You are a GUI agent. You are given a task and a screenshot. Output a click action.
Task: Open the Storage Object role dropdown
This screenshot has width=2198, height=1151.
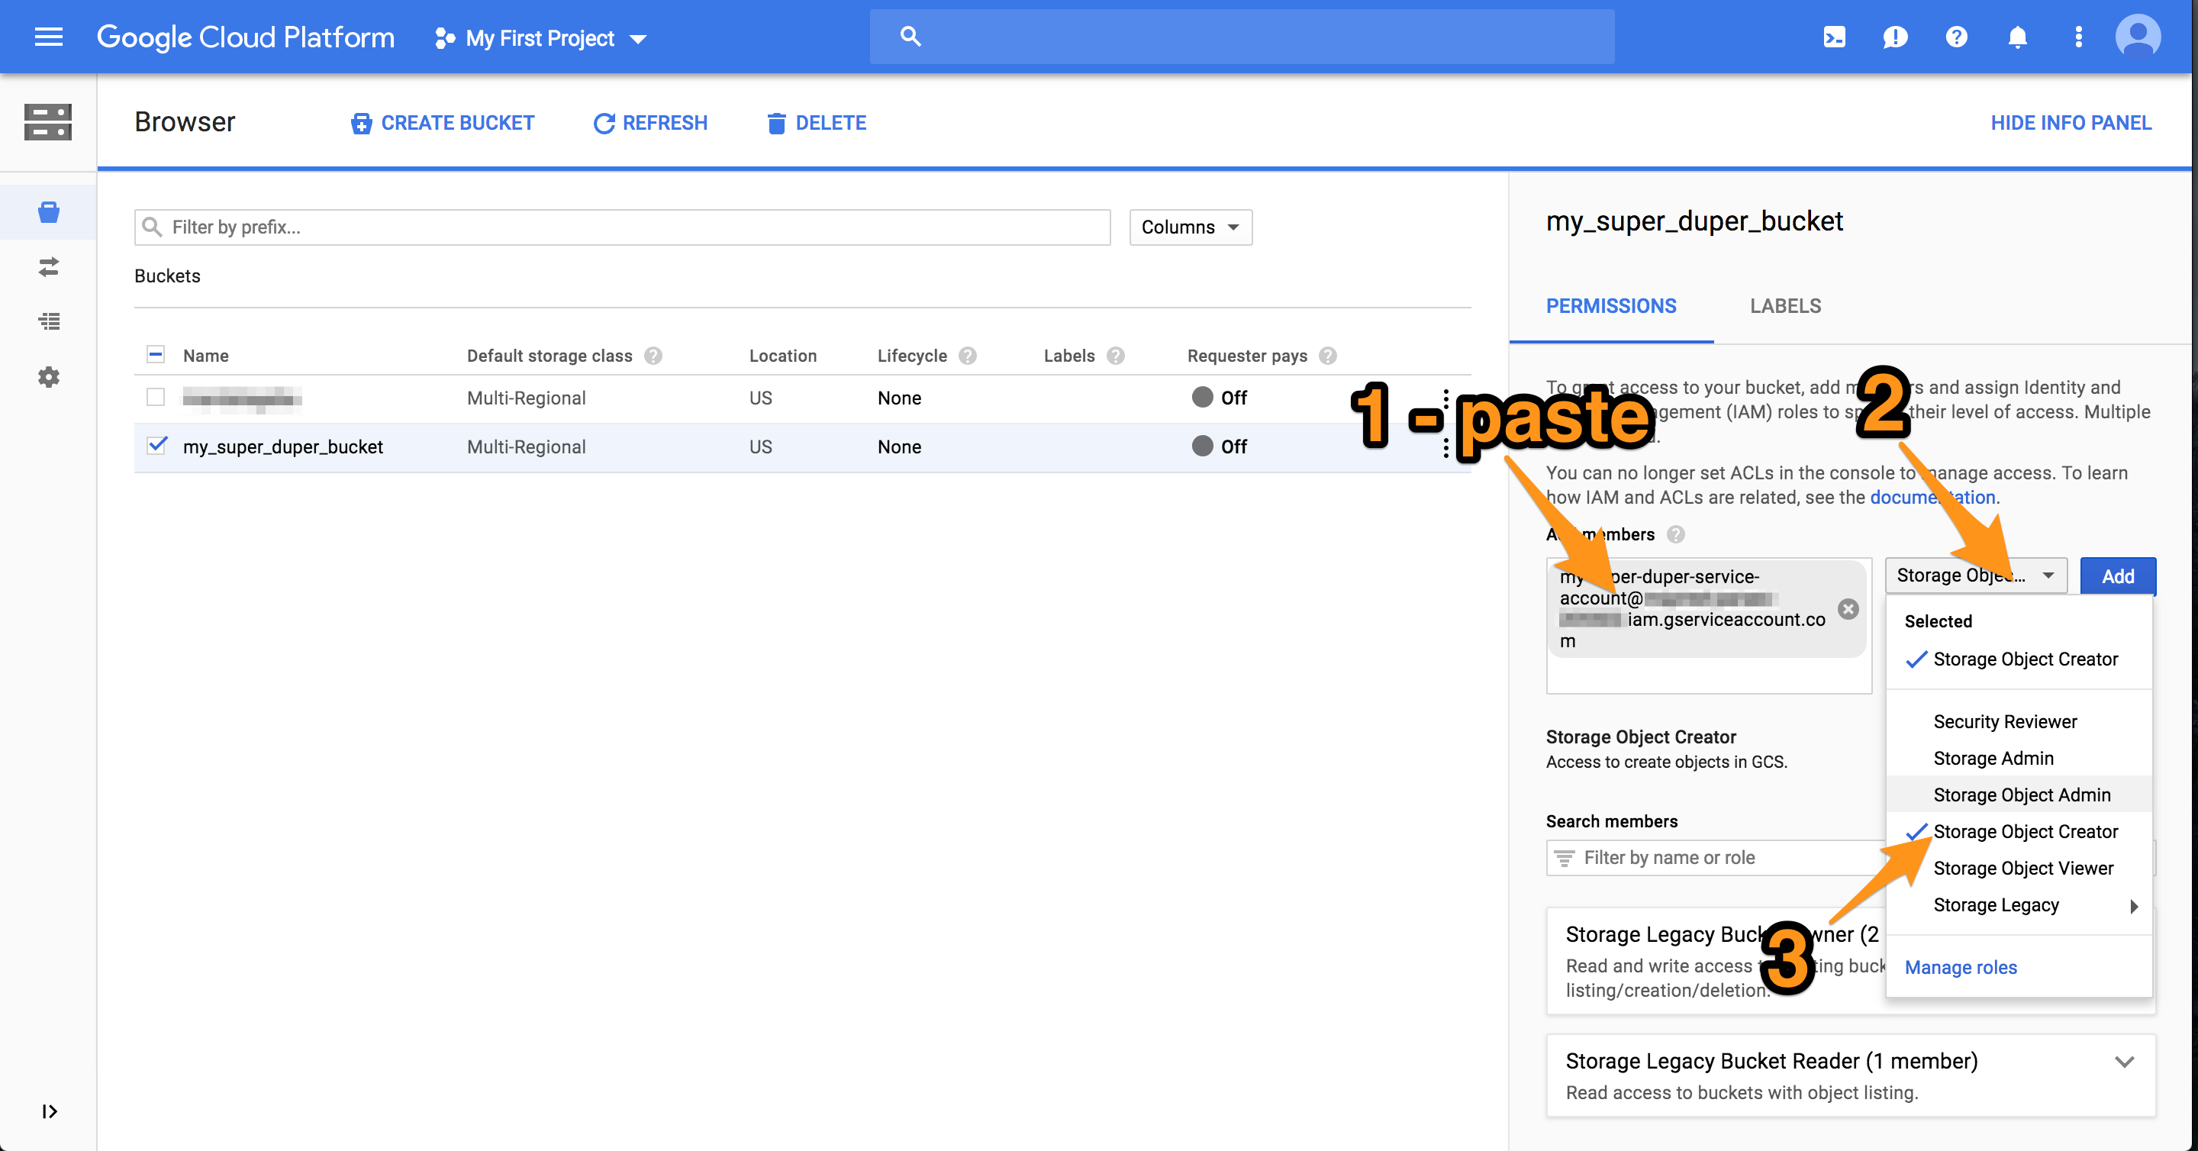pyautogui.click(x=1975, y=576)
